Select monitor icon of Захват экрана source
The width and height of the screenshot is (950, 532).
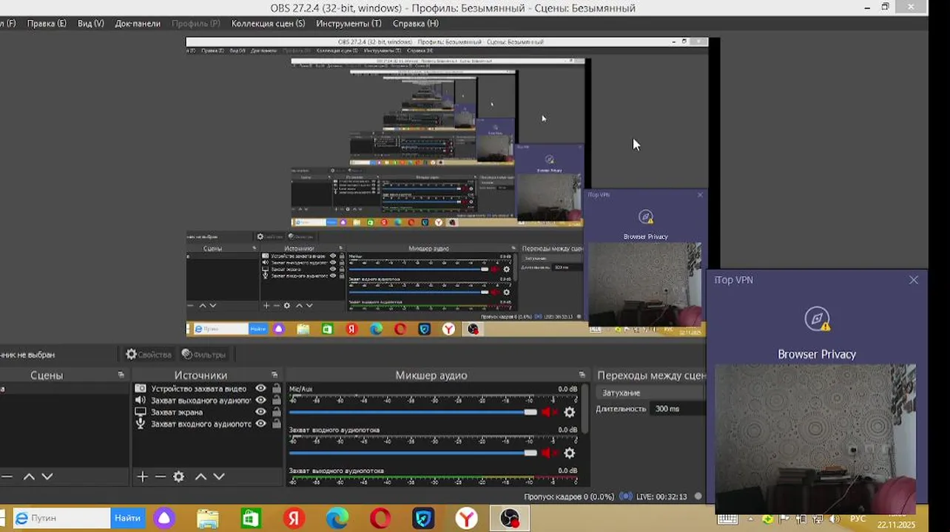[141, 412]
